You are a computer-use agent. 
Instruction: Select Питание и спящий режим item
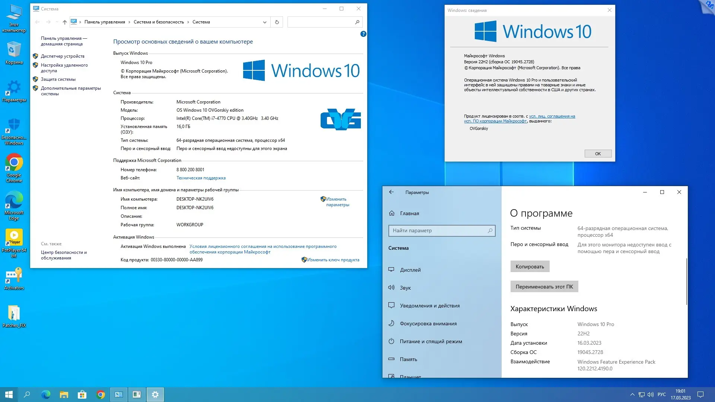[430, 341]
